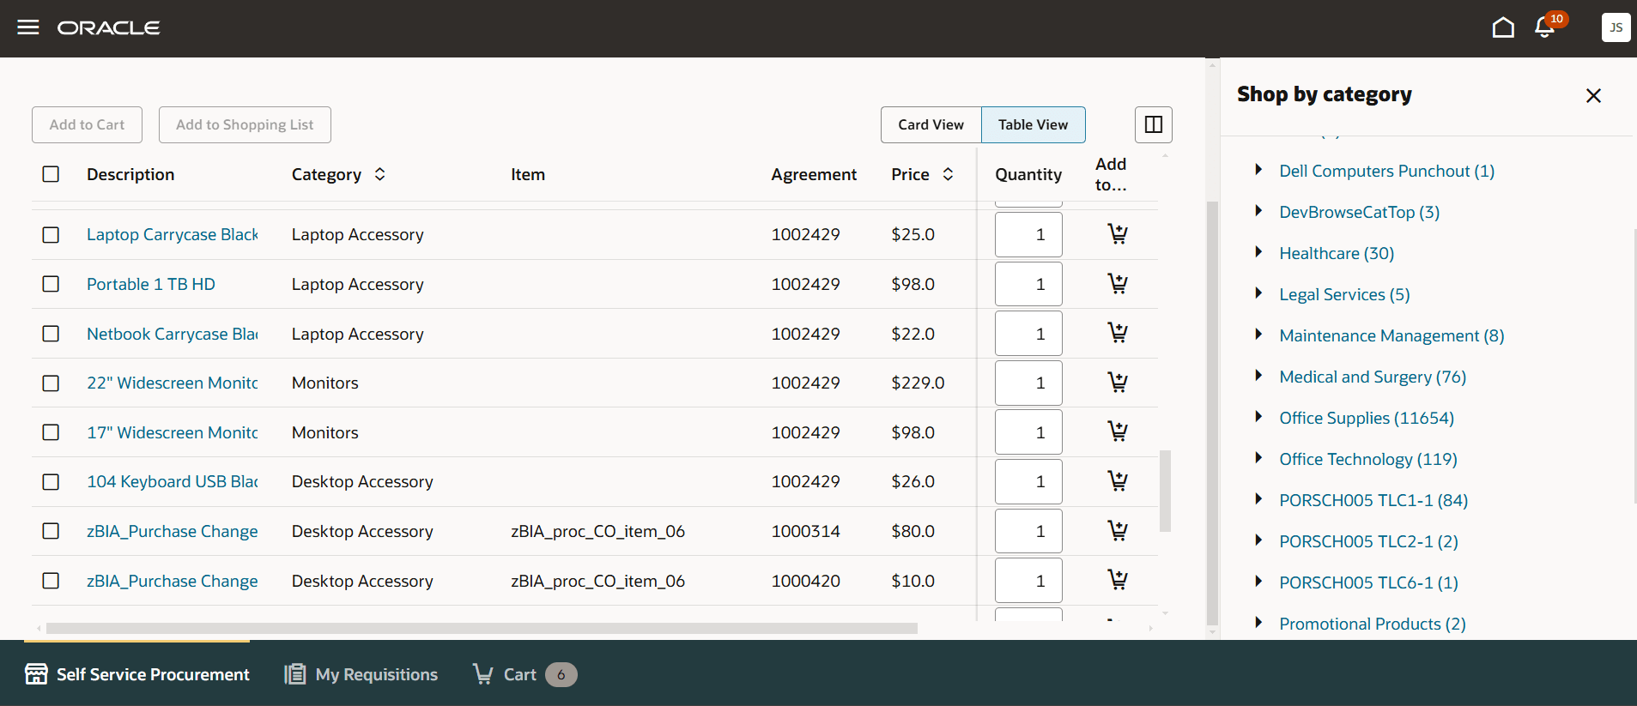Screen dimensions: 1637x706
Task: Add Portable 1 TB HD to cart
Action: 1118,284
